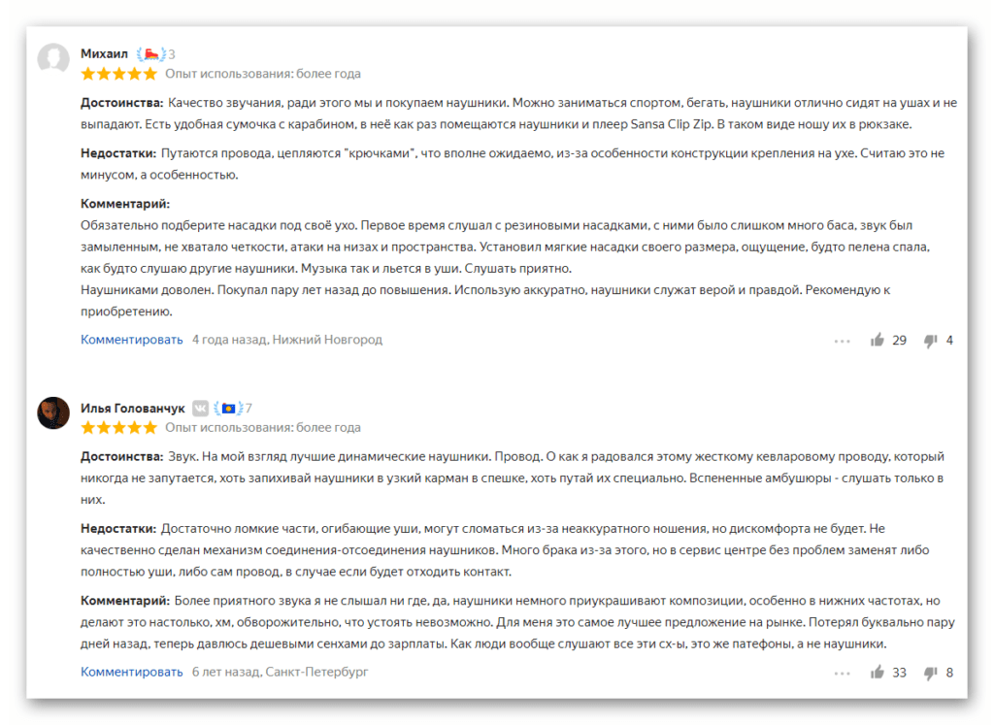Screen dimensions: 994x725
Task: Click the date '4 года назад, Нижний Новгород'
Action: (287, 340)
